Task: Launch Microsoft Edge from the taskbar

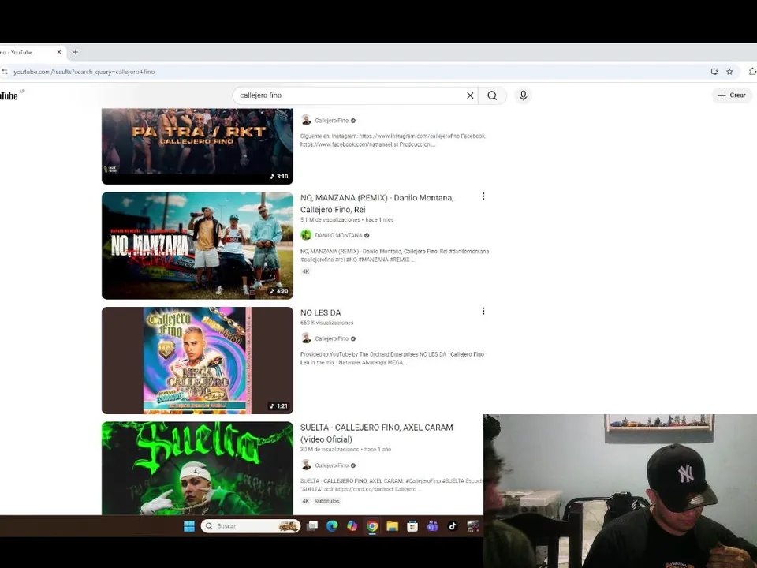Action: pos(332,526)
